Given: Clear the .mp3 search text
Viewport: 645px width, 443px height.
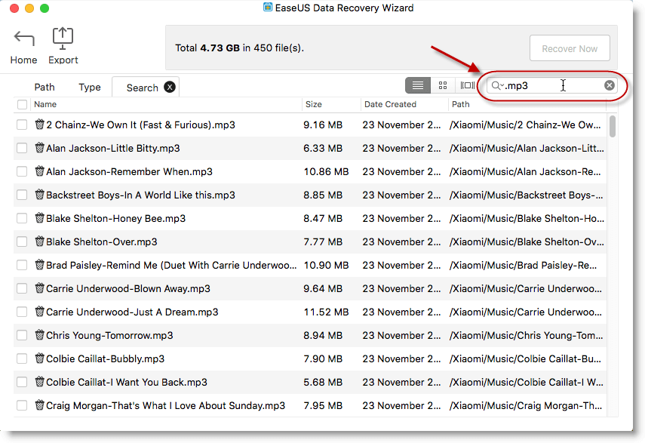Looking at the screenshot, I should [x=610, y=85].
